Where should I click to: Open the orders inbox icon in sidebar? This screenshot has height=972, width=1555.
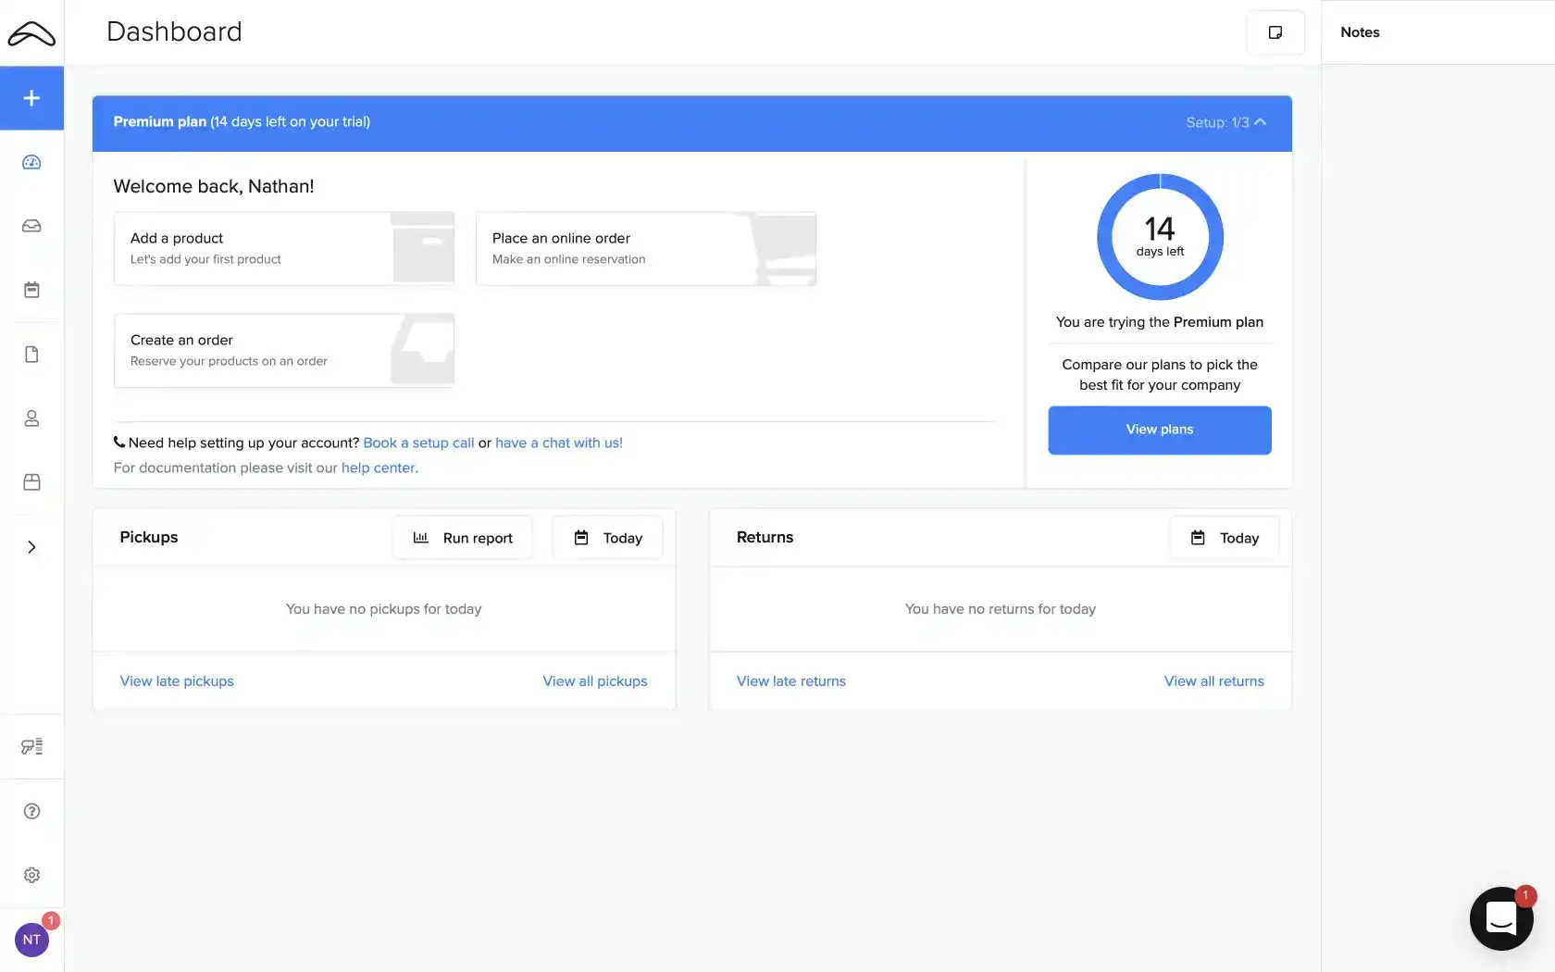pos(31,225)
